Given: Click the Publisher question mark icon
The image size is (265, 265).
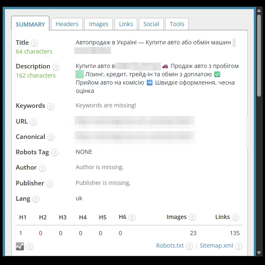Looking at the screenshot, I should pos(50,184).
